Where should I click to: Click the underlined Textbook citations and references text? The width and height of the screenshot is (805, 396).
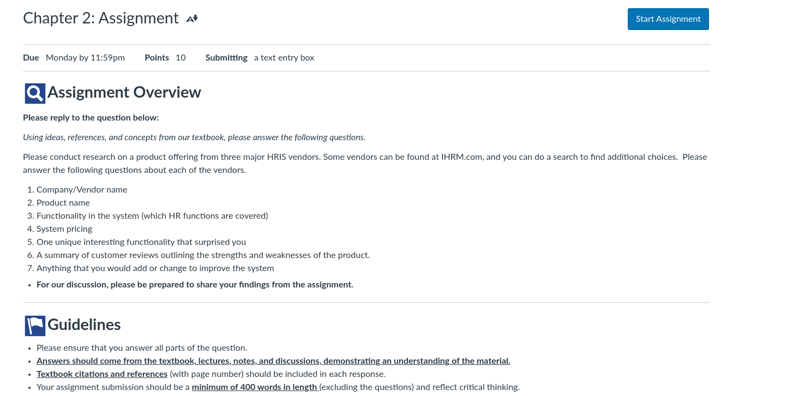102,374
